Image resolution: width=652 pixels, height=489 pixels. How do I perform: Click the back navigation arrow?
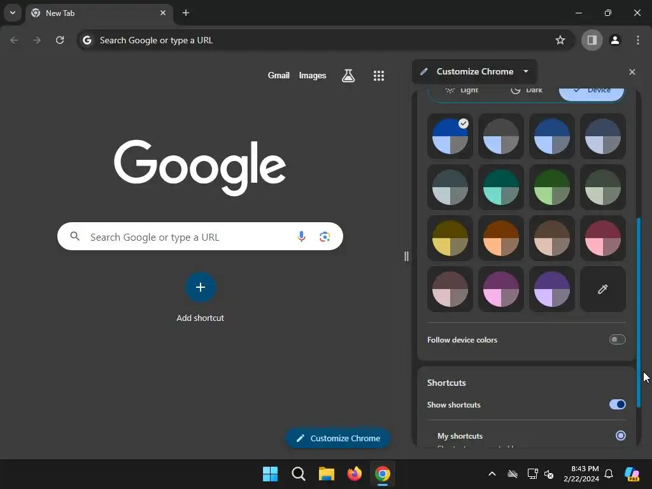(x=14, y=40)
